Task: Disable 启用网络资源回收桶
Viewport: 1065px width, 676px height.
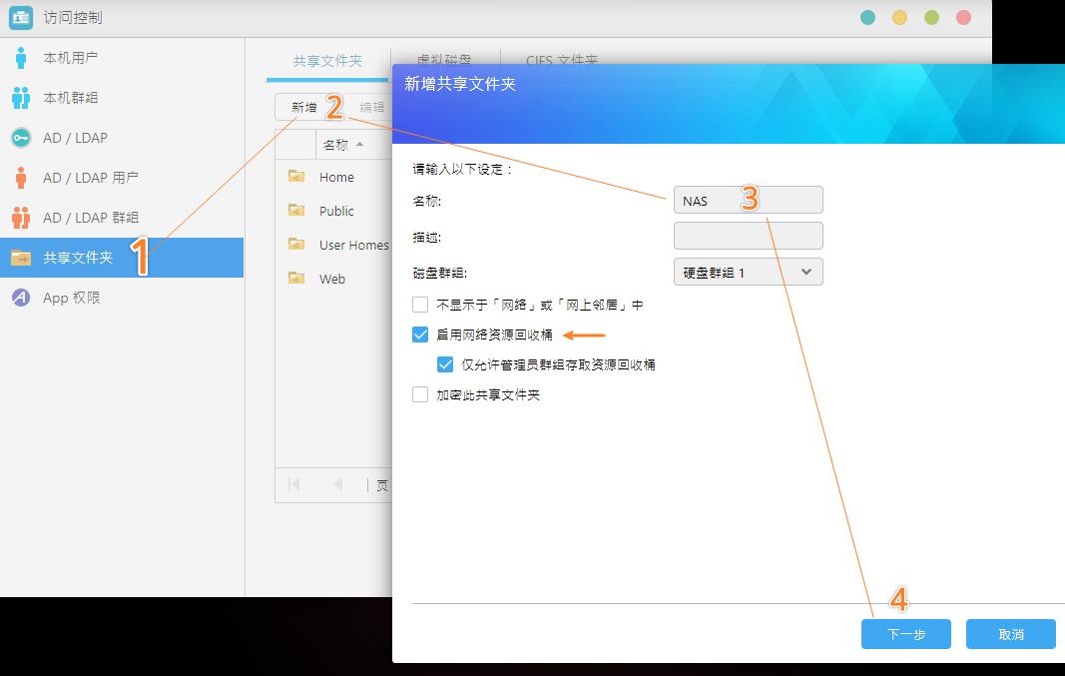Action: [x=420, y=335]
